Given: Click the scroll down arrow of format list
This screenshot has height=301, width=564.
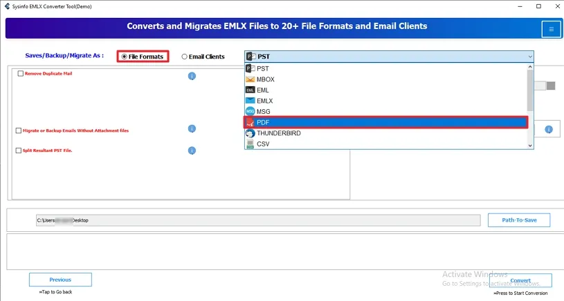Looking at the screenshot, I should [530, 145].
